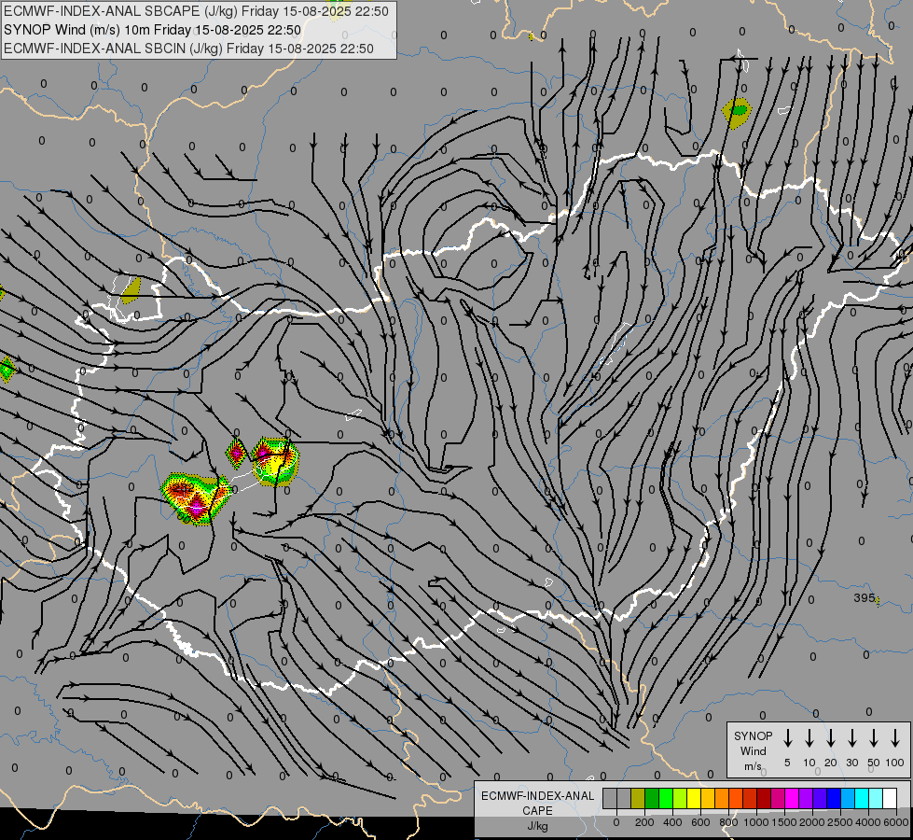The width and height of the screenshot is (913, 840).
Task: Click the 4000 tick label on CAPE scale
Action: 868,822
